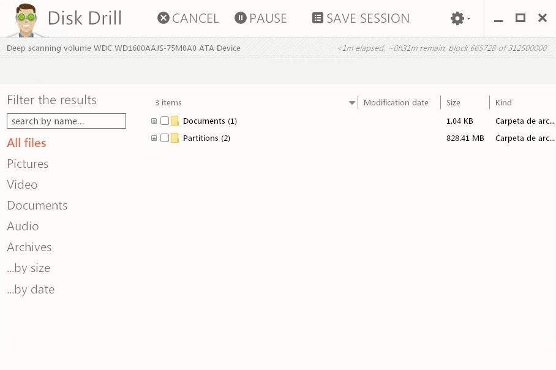Click the 828.41 MB size value

[465, 138]
